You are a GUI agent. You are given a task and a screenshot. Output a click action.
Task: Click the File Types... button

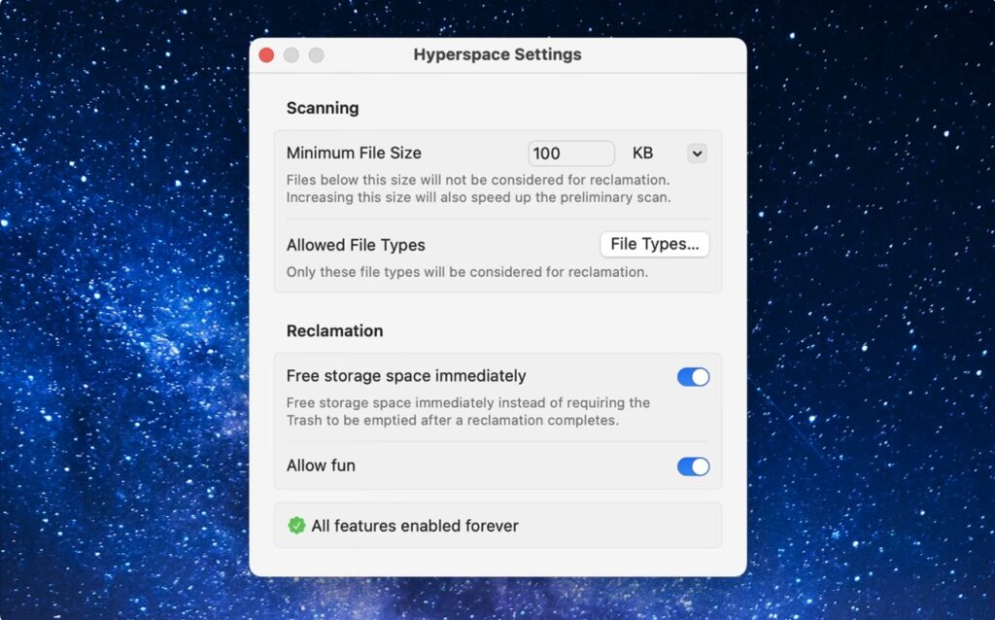click(654, 244)
